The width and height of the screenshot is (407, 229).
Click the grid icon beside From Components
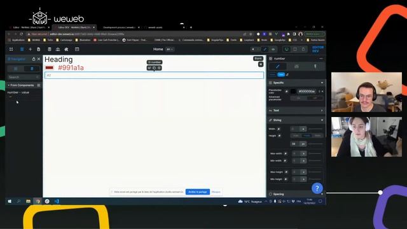pyautogui.click(x=39, y=85)
